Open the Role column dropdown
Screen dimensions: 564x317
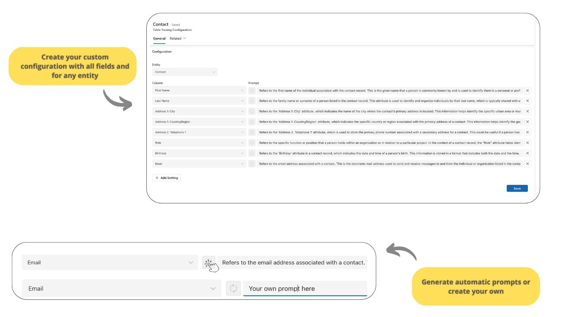pos(199,143)
